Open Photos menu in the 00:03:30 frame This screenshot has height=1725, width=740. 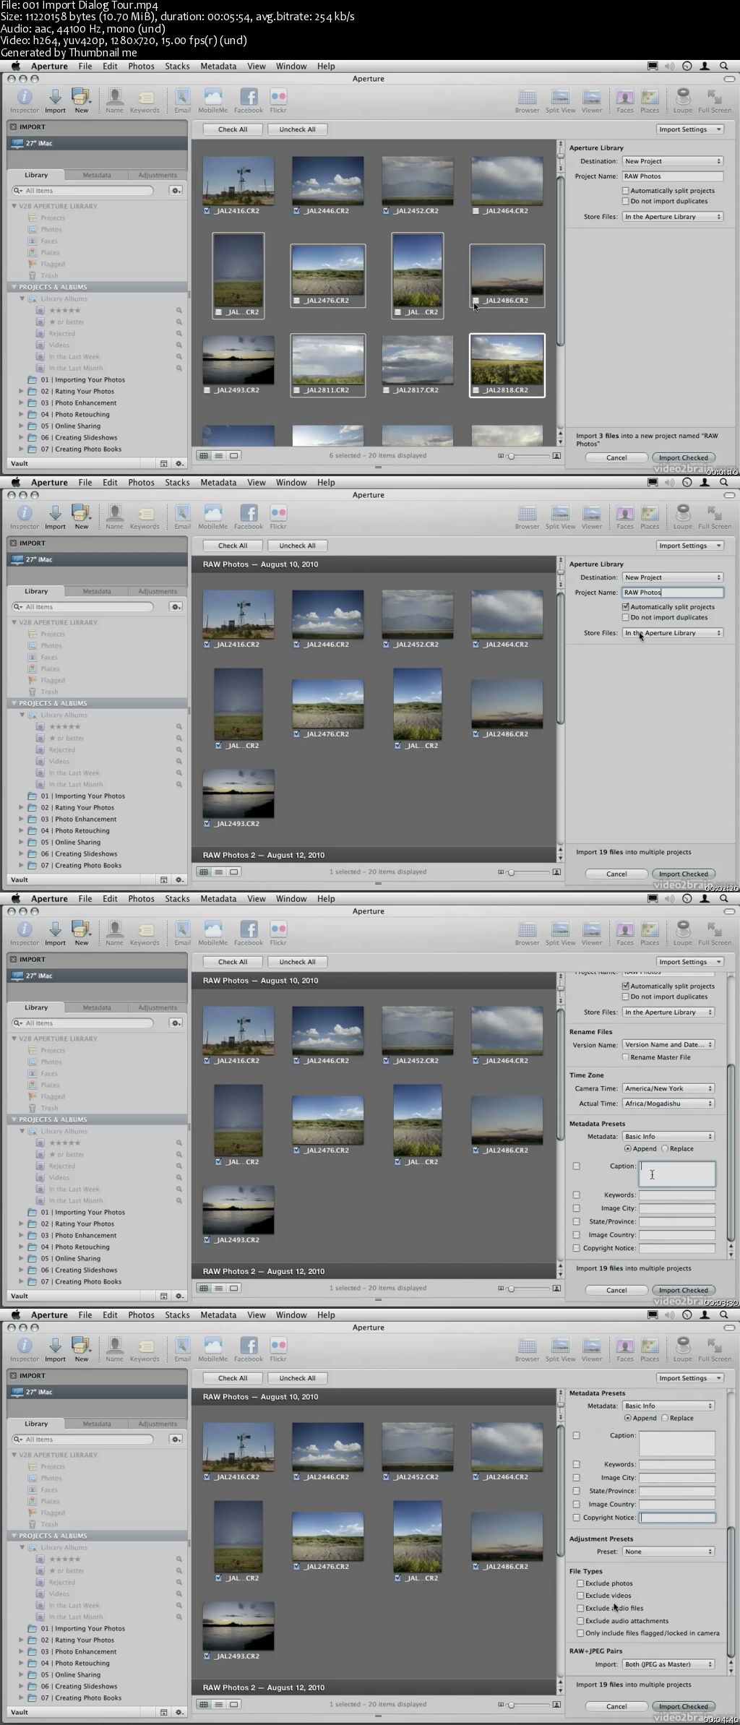[141, 899]
